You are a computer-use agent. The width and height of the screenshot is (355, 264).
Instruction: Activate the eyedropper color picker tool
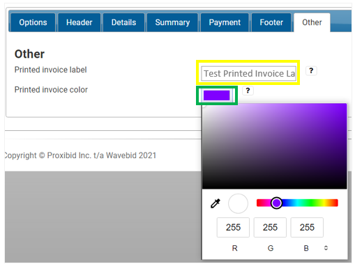tap(216, 203)
